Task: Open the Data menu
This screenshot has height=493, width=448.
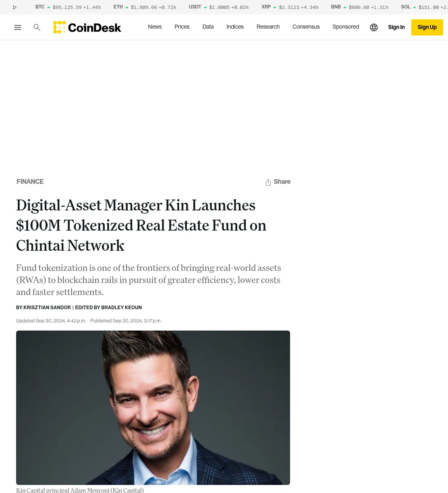Action: pyautogui.click(x=208, y=27)
